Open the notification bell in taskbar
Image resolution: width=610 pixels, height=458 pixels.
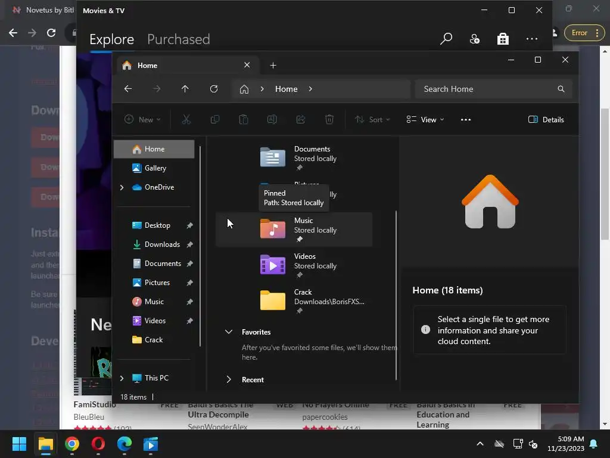pyautogui.click(x=594, y=444)
